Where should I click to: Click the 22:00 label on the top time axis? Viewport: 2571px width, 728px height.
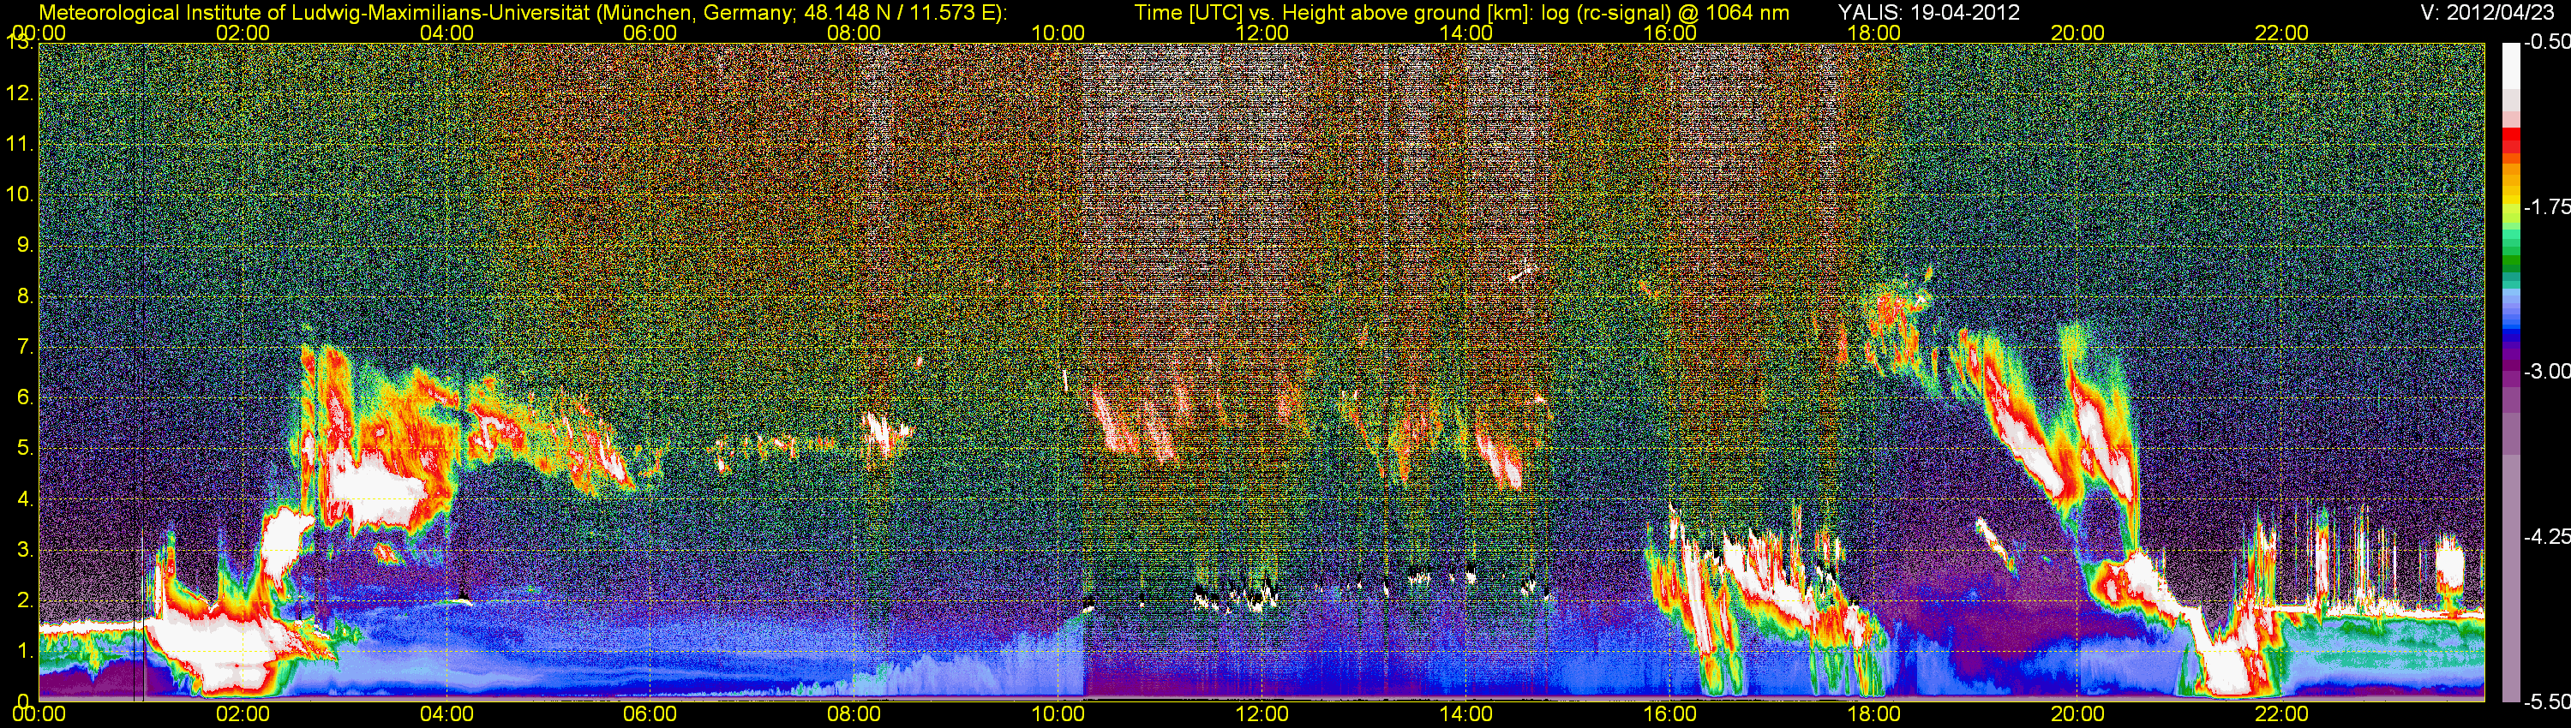2281,33
